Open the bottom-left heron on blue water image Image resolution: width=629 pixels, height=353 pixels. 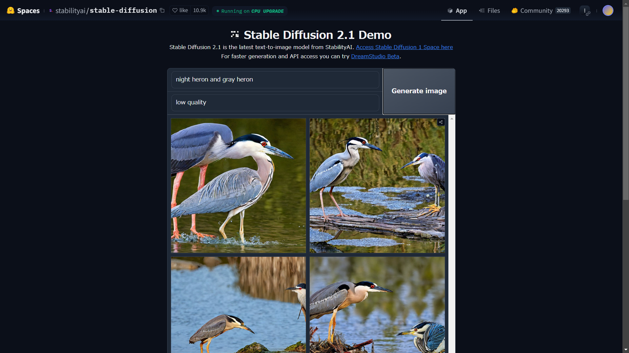238,305
